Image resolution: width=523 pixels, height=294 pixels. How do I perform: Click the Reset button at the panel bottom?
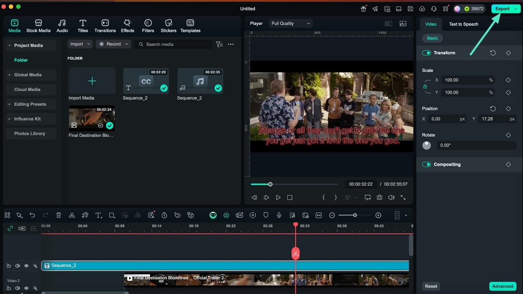click(x=431, y=286)
